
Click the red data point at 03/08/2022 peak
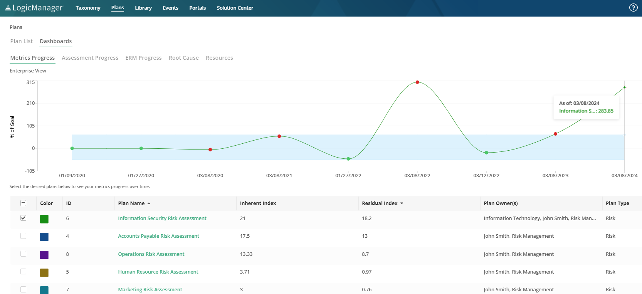click(417, 82)
